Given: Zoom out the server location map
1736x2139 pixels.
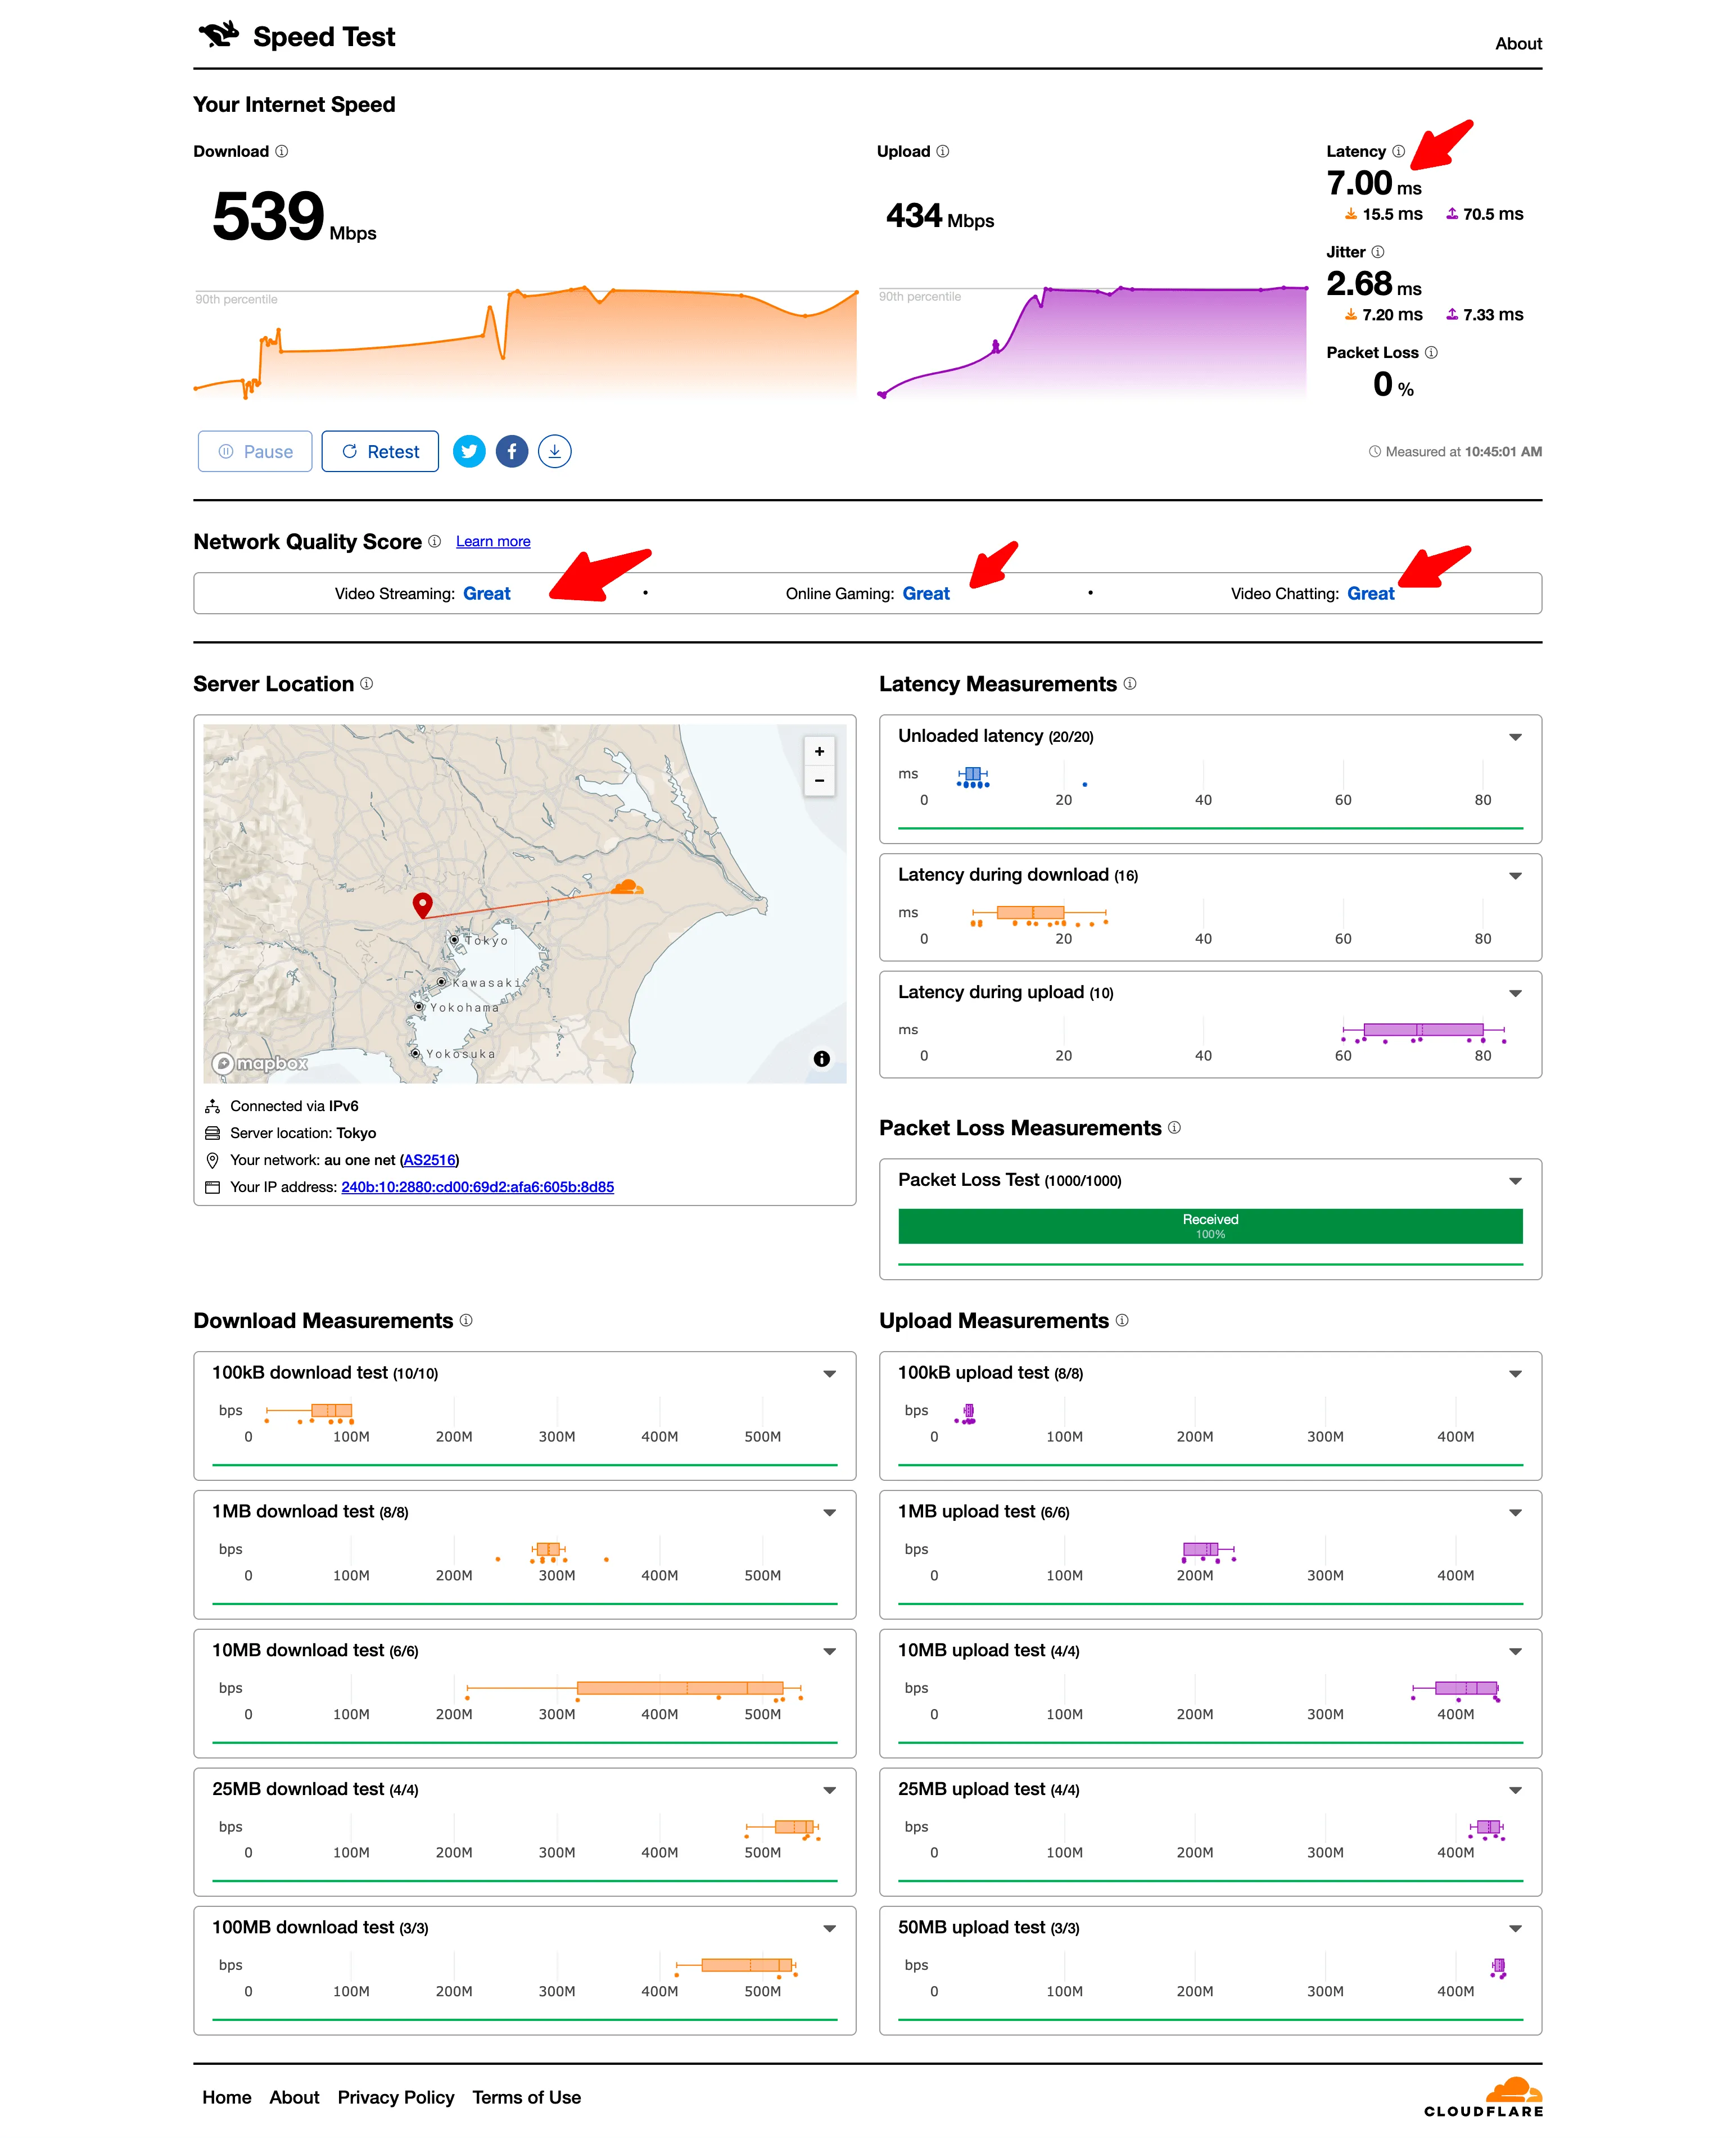Looking at the screenshot, I should [820, 781].
